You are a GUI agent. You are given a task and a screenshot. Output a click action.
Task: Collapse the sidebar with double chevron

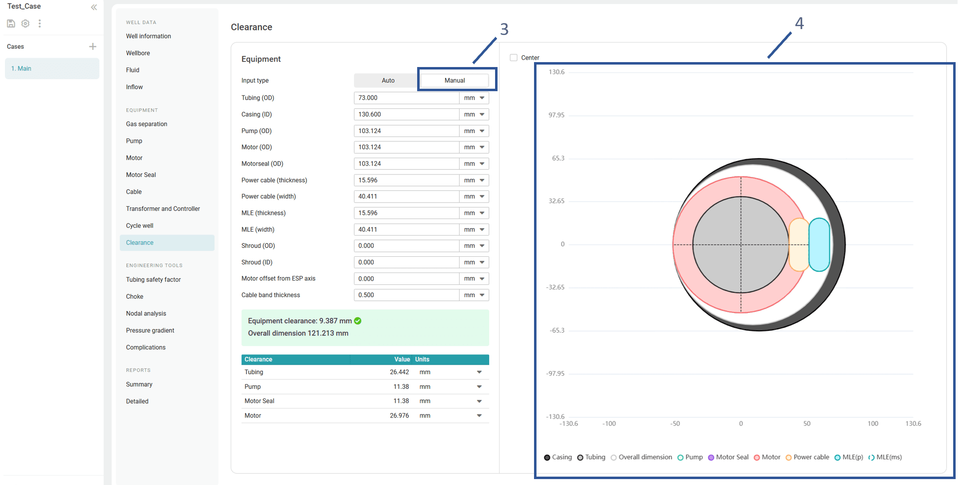[94, 7]
